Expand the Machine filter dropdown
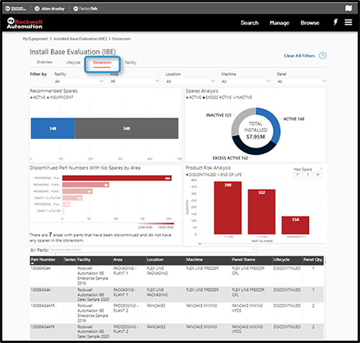This screenshot has height=343, width=360. click(246, 81)
